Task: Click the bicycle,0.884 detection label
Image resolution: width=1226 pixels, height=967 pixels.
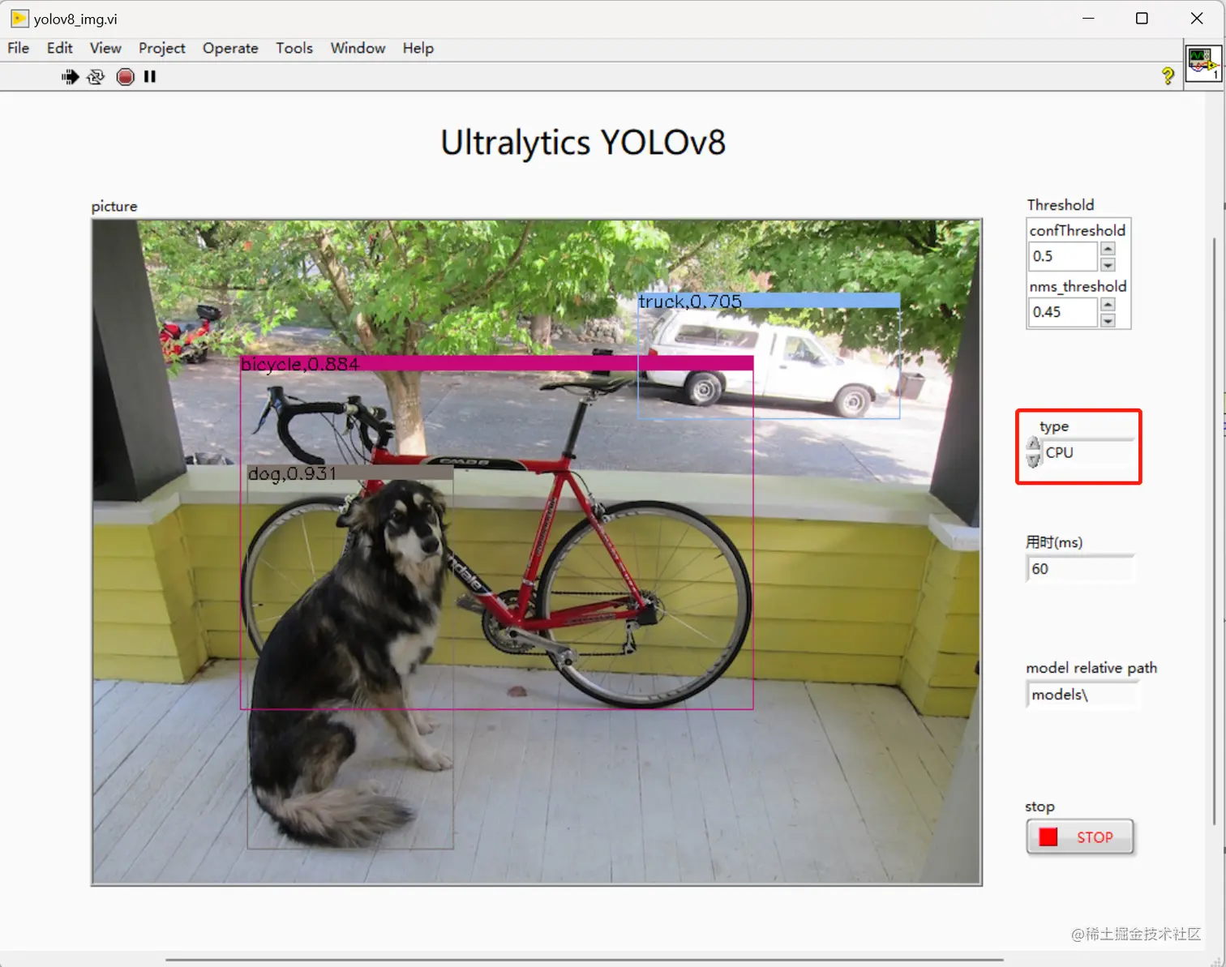Action: [300, 364]
